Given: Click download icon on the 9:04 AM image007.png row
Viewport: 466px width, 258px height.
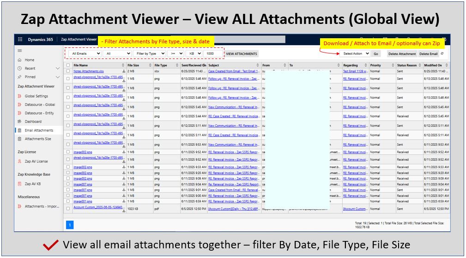Looking at the screenshot, I should pos(124,184).
